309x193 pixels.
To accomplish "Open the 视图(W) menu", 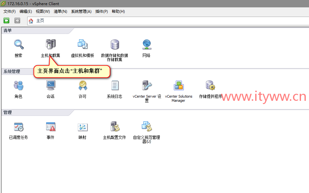I will [43, 12].
